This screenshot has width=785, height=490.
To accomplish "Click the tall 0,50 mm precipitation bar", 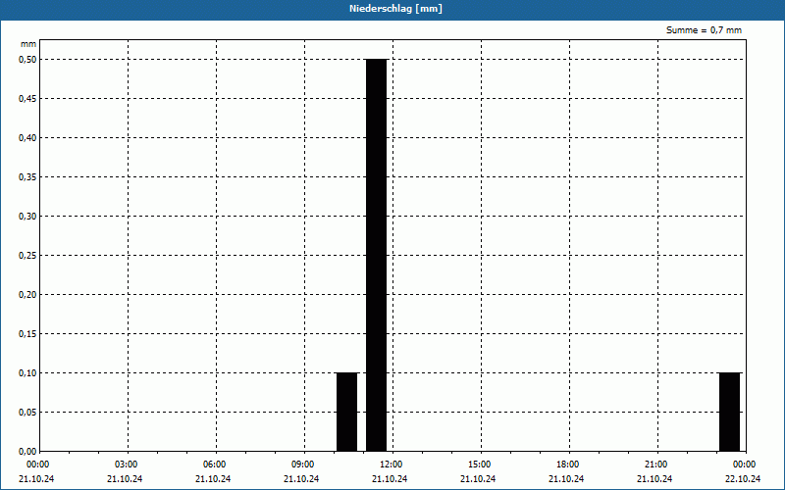I will pyautogui.click(x=377, y=255).
